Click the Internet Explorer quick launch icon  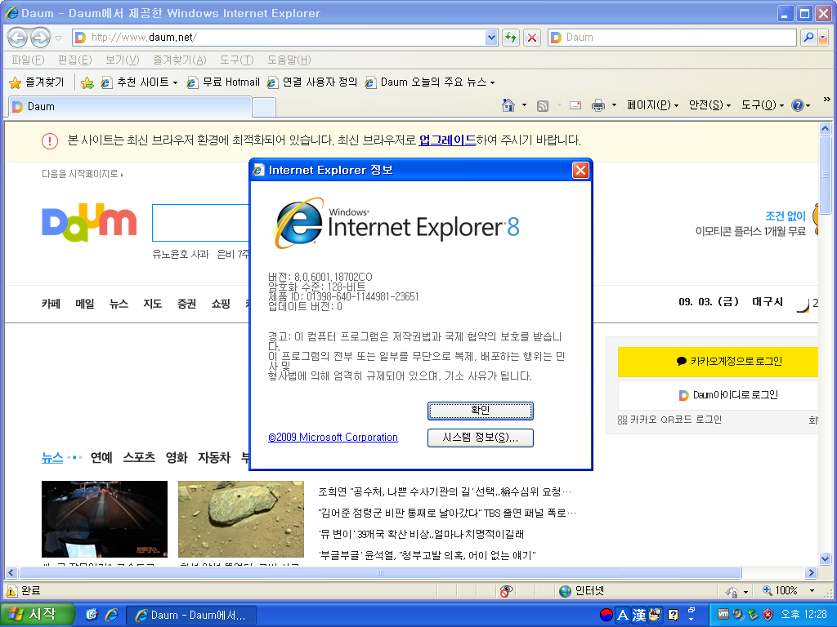pyautogui.click(x=111, y=615)
